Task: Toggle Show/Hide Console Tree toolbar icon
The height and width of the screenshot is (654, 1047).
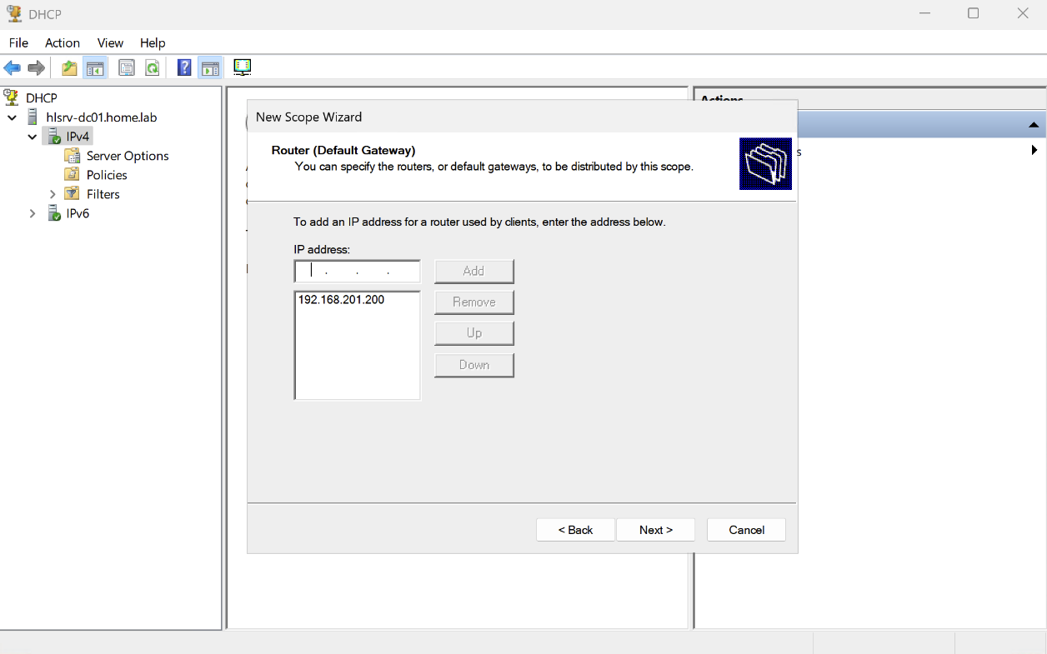Action: click(95, 68)
